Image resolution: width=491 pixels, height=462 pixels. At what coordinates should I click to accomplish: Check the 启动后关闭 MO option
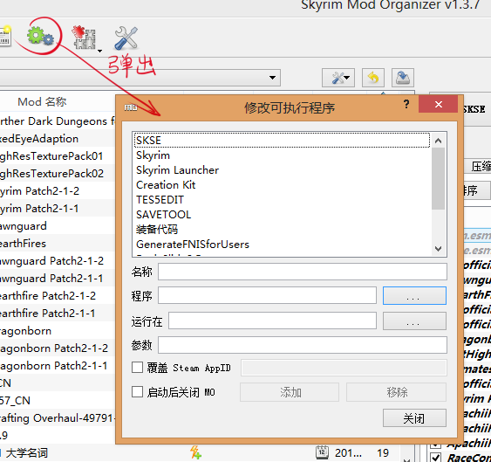tap(137, 392)
